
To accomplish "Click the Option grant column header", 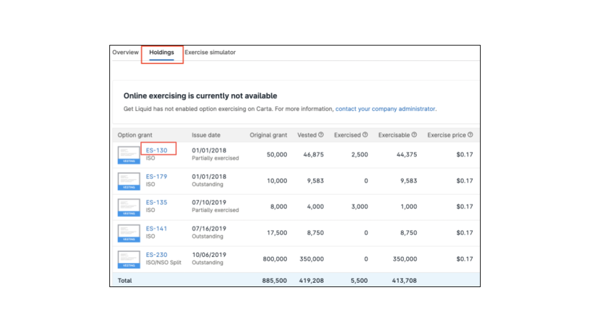I will pos(135,135).
